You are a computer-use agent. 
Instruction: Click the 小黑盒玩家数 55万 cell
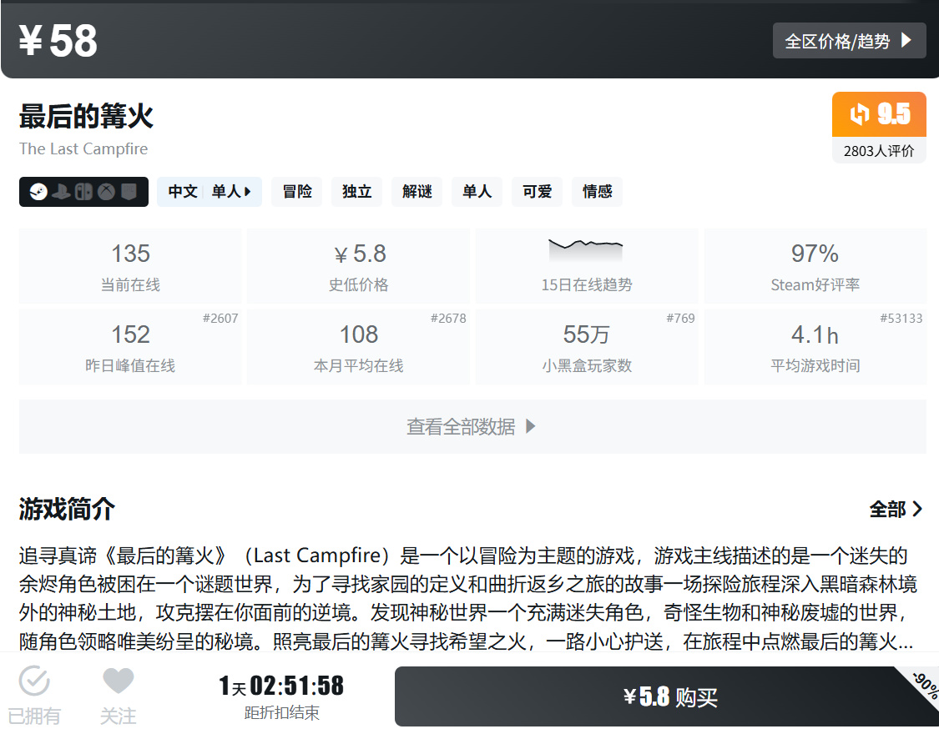pyautogui.click(x=587, y=347)
